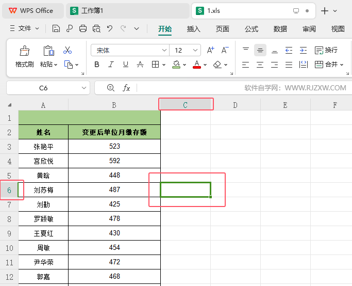Viewport: 352px width, 286px height.
Task: Increase indent icon
Action: (303, 50)
